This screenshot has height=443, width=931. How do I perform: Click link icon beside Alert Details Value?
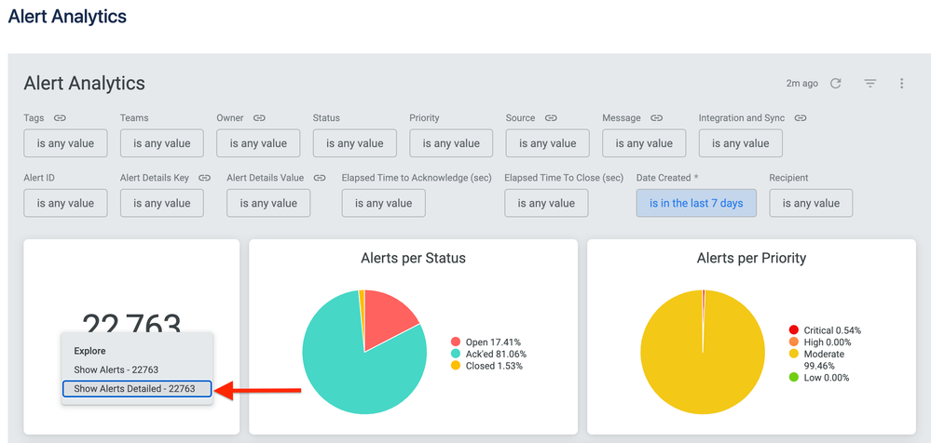[x=320, y=178]
